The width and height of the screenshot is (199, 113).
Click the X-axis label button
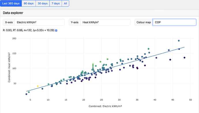click(9, 22)
